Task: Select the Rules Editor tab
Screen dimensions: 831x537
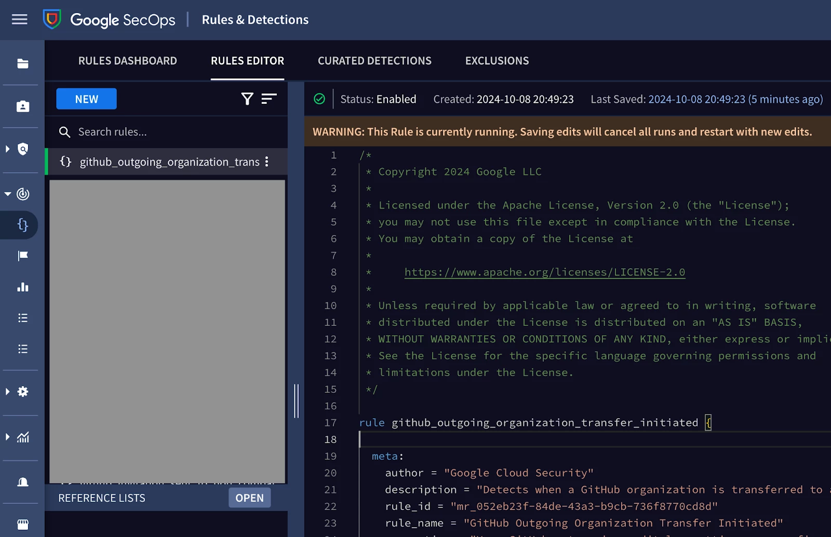Action: tap(247, 61)
